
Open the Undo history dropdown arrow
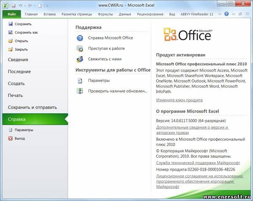25,6
